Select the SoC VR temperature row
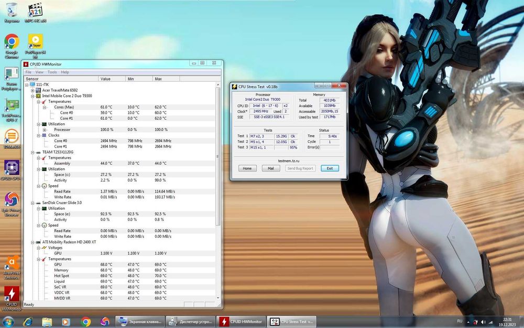Viewport: 524px width, 328px height. coord(119,287)
